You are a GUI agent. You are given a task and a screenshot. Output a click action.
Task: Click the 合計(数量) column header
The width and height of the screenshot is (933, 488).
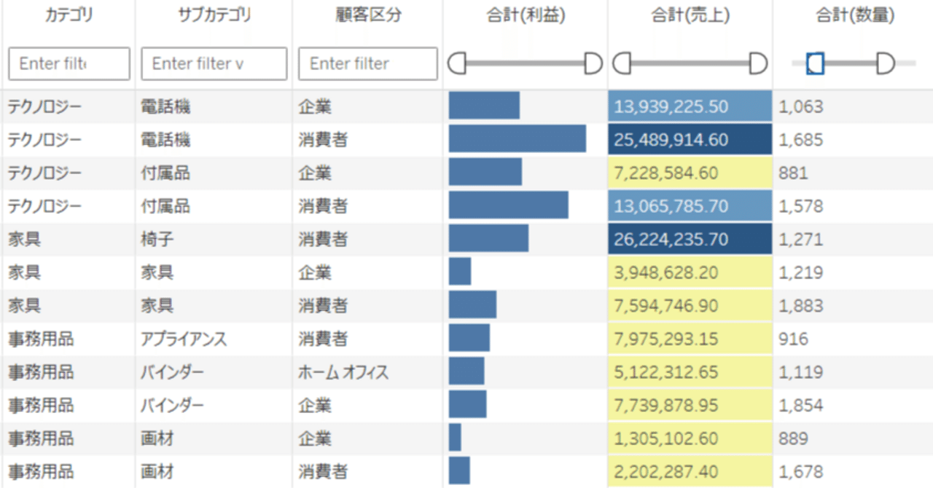853,15
